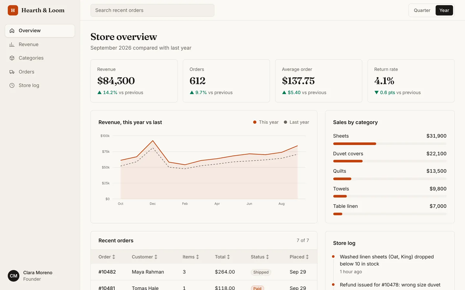465x290 pixels.
Task: Go to Orders page
Action: 40,72
